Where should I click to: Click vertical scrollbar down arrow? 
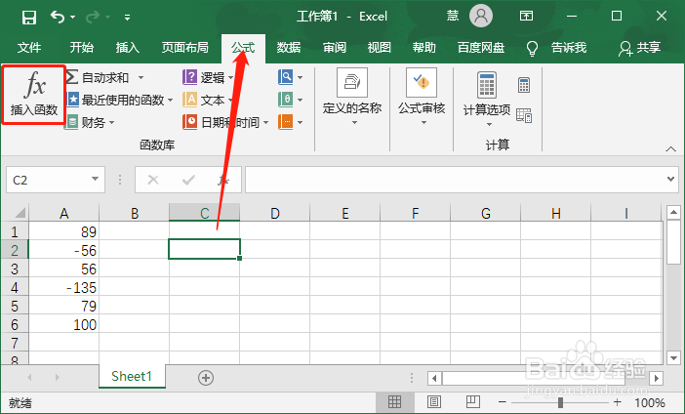coord(673,357)
